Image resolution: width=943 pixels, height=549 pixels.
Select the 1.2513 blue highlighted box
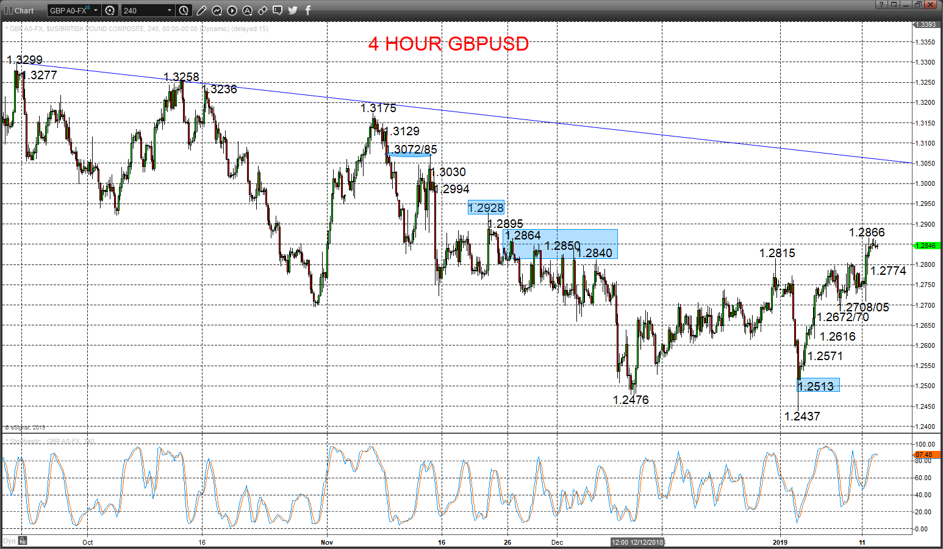[819, 385]
